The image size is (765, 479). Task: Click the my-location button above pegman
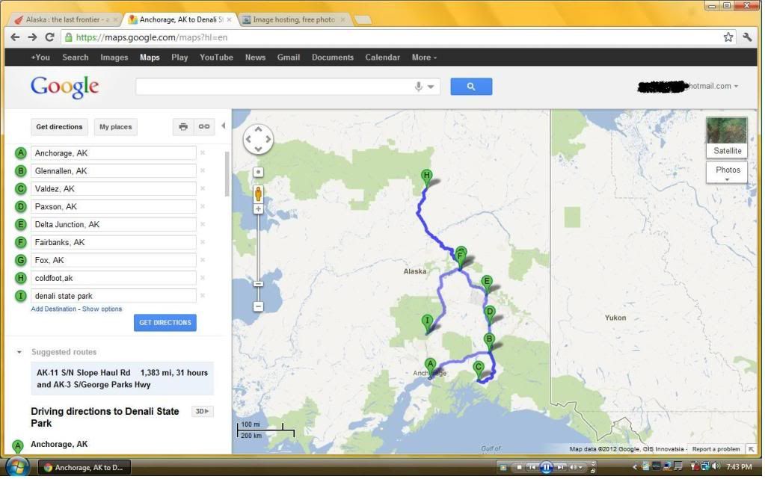[258, 172]
